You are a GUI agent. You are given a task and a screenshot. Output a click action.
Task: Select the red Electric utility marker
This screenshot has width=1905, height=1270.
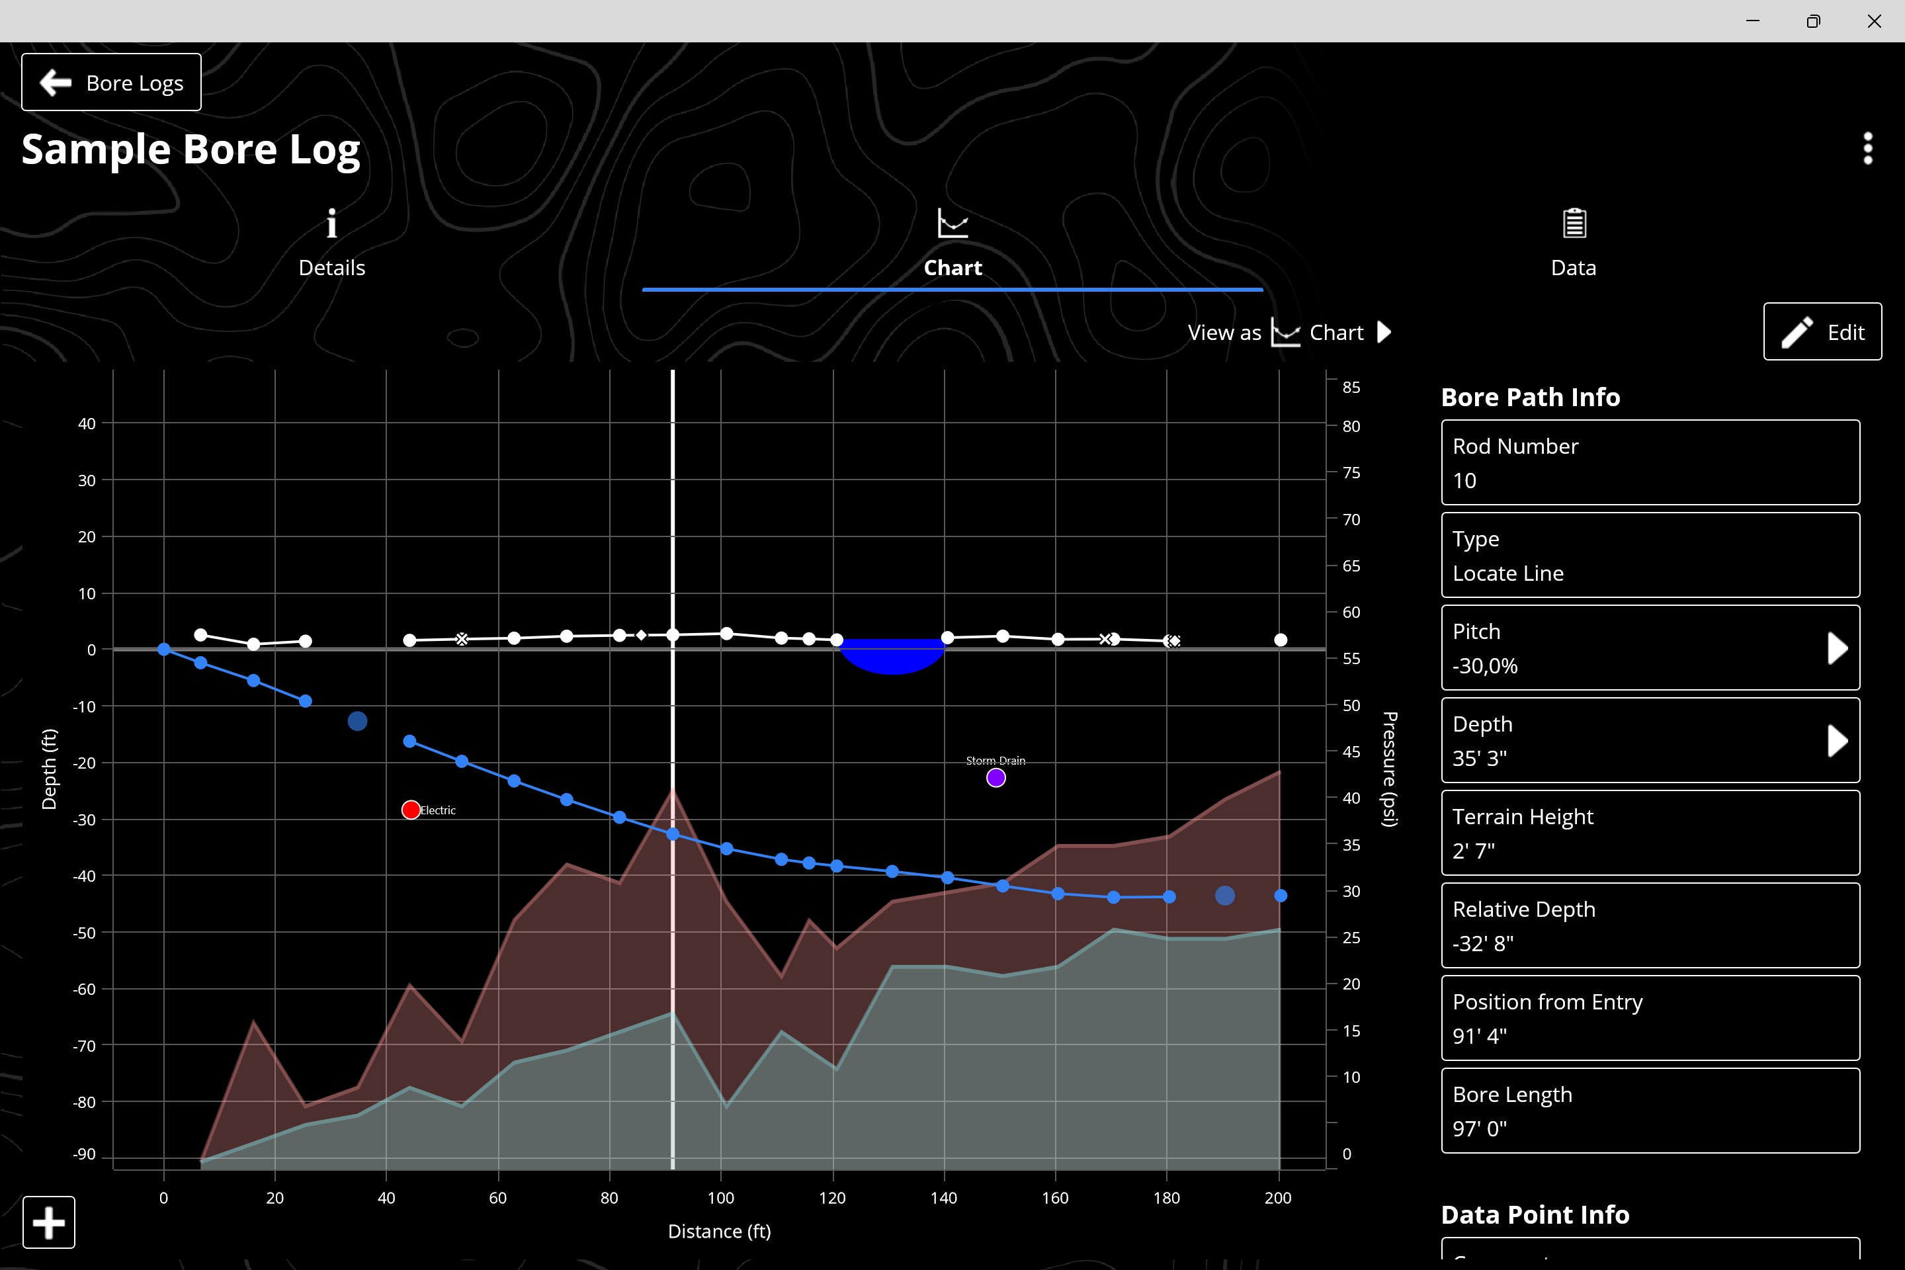coord(411,810)
